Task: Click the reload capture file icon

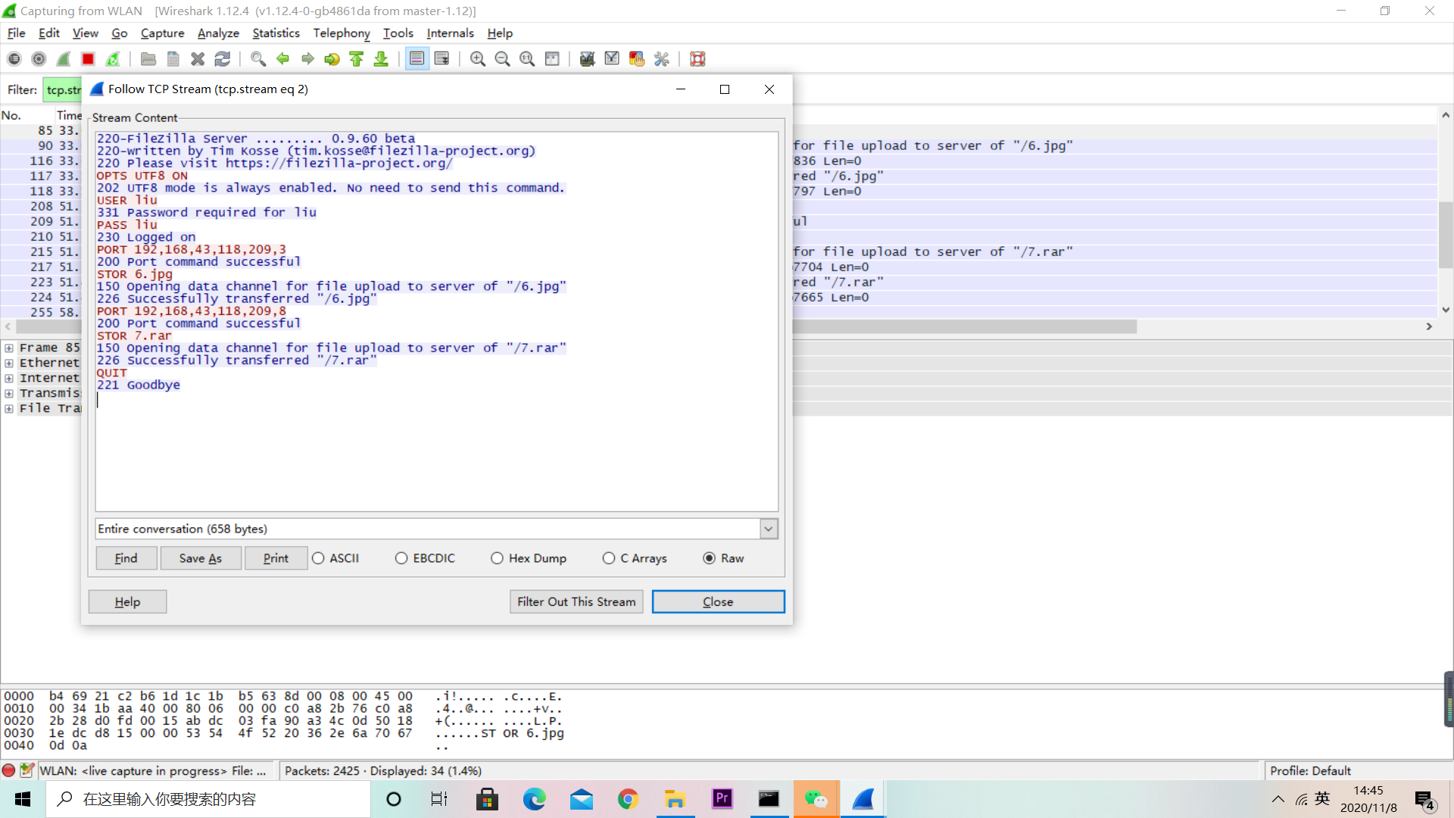Action: (222, 59)
